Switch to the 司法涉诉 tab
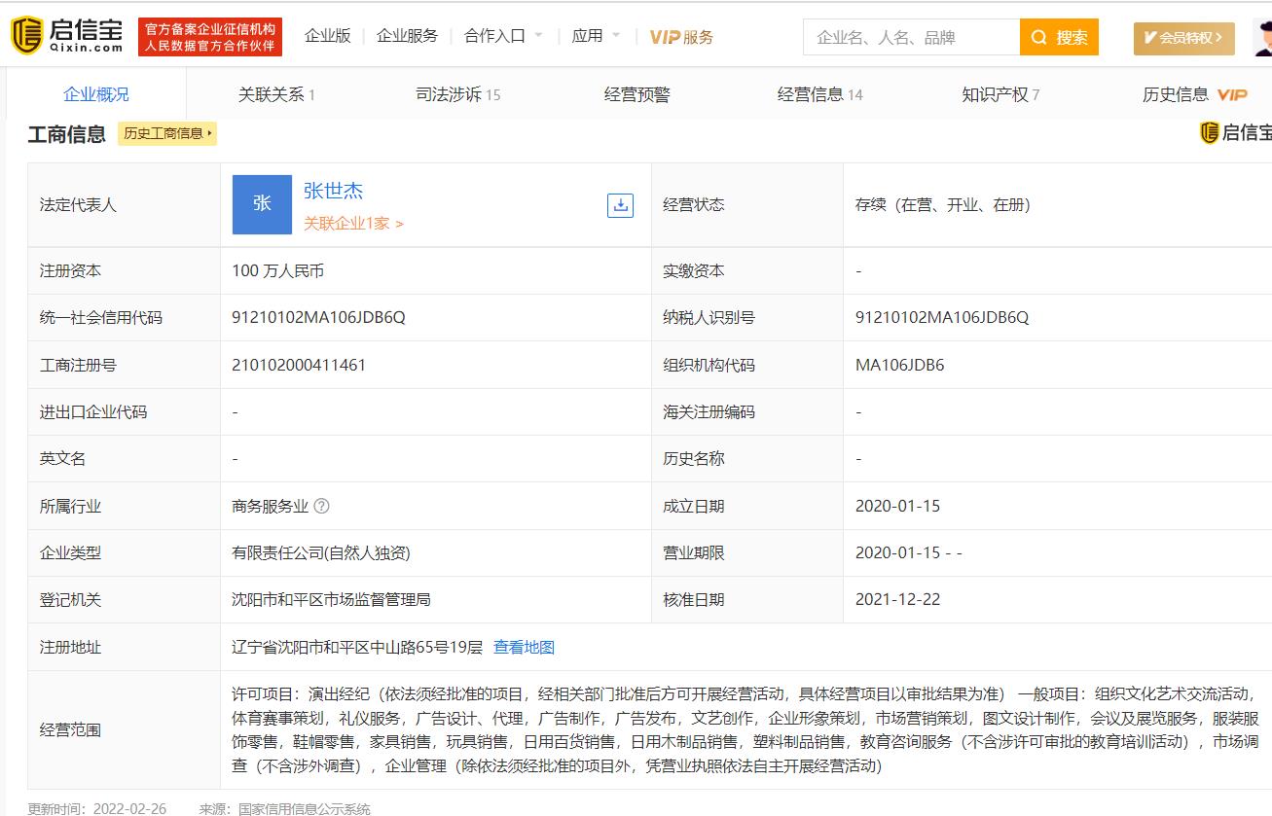Image resolution: width=1272 pixels, height=816 pixels. [x=457, y=94]
